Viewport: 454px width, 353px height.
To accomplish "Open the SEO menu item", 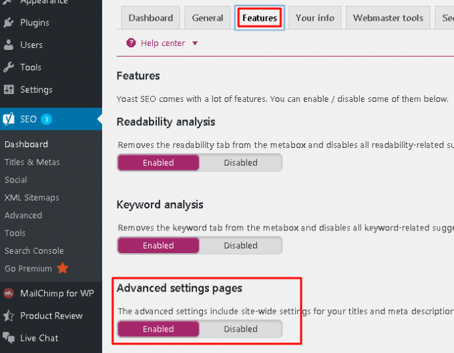I will pos(51,119).
